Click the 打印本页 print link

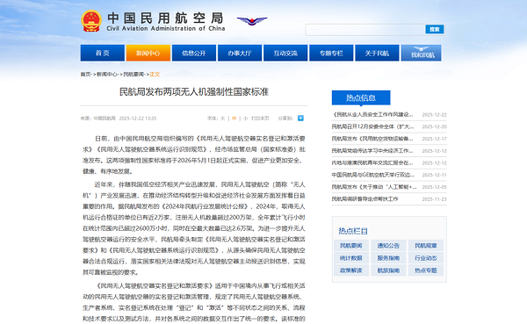coord(260,119)
